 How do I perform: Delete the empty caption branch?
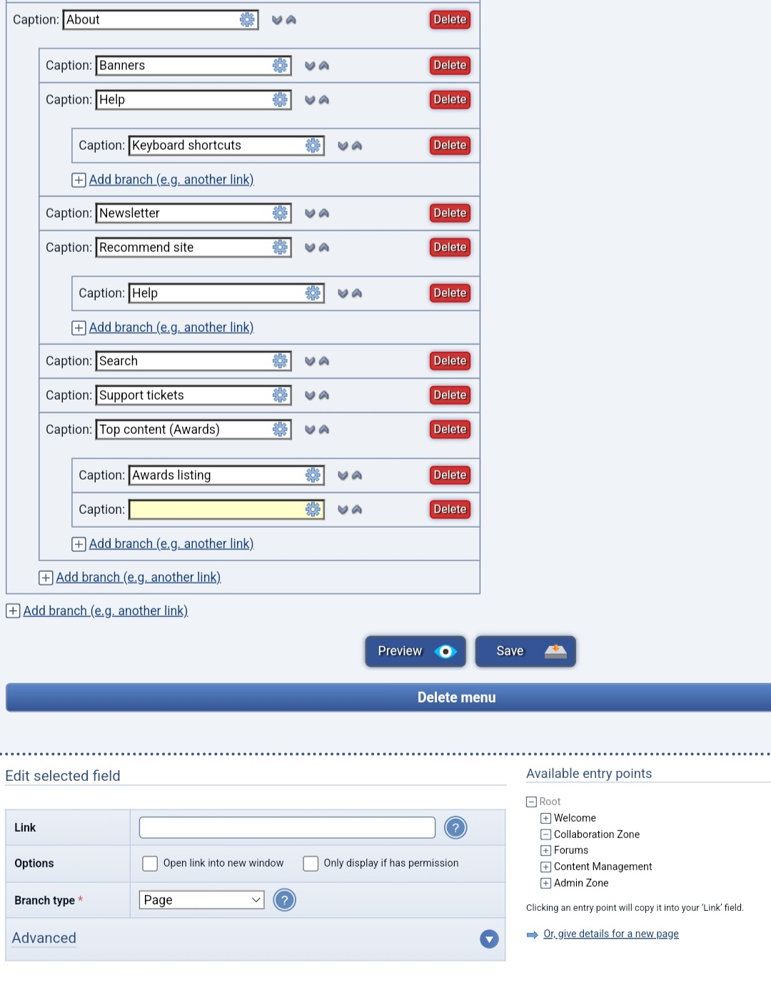[450, 510]
